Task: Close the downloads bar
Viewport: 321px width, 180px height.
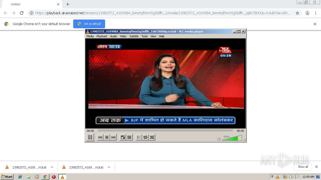Action: (x=316, y=167)
